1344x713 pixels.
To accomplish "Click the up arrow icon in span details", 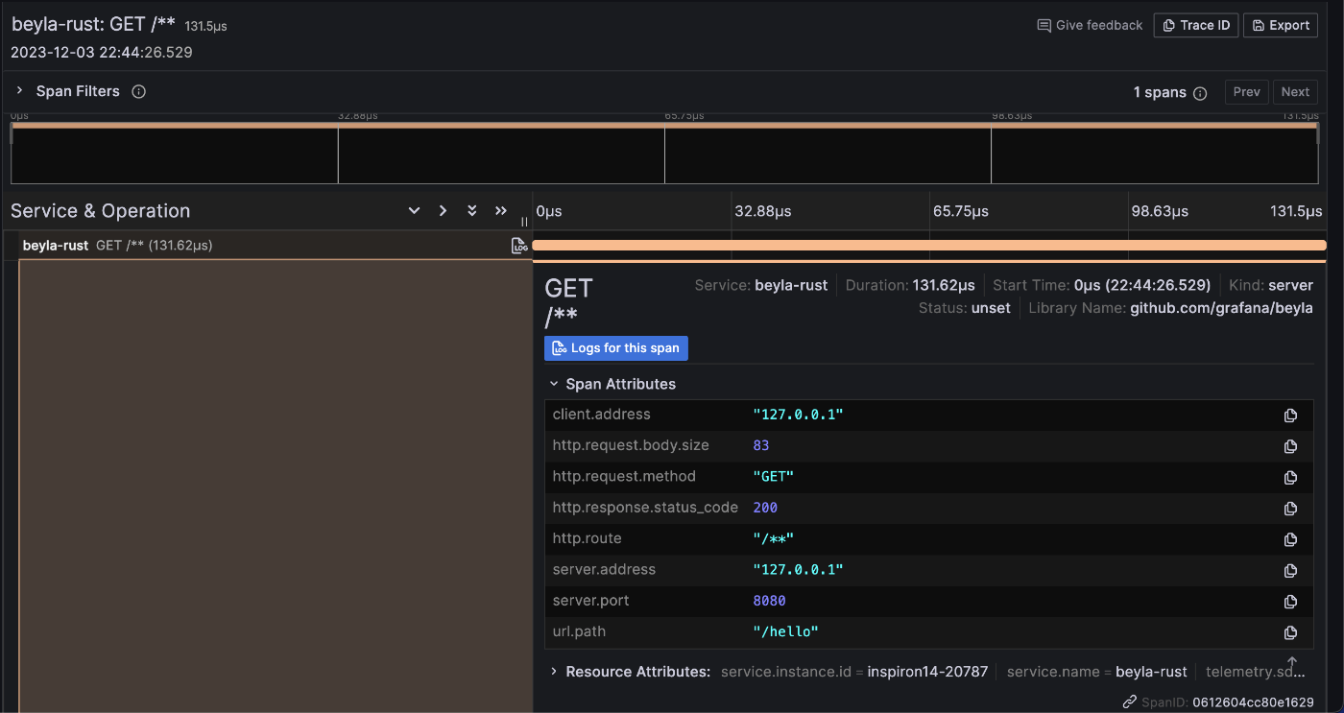I will point(1291,663).
